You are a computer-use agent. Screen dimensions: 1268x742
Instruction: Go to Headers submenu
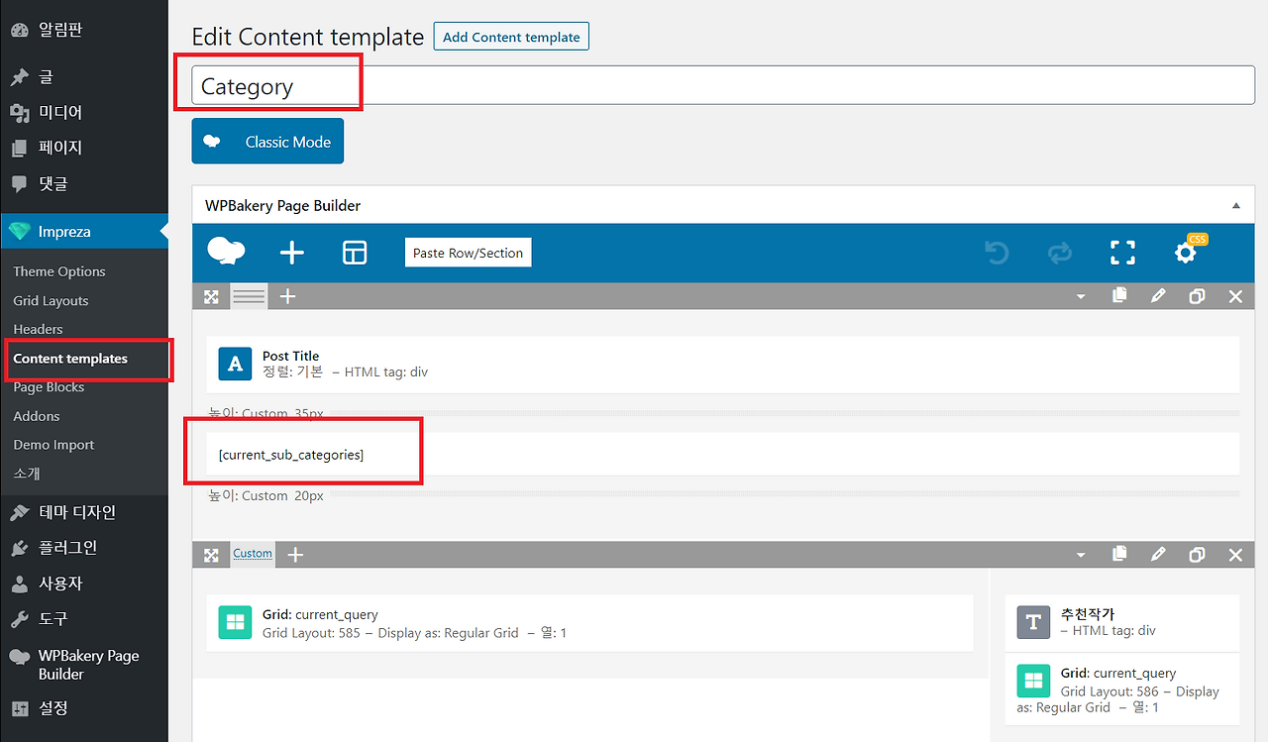pyautogui.click(x=38, y=329)
